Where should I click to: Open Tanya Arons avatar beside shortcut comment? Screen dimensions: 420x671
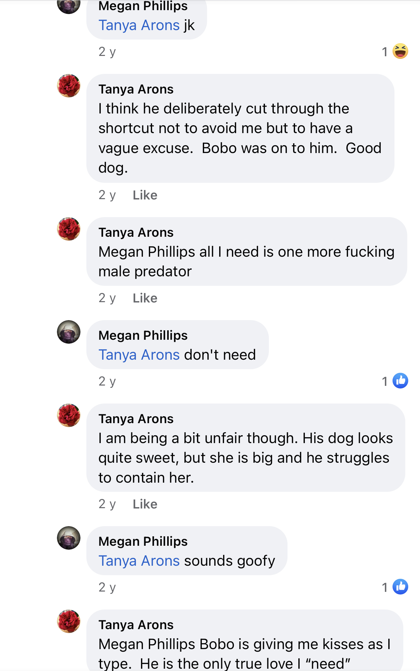pos(69,86)
